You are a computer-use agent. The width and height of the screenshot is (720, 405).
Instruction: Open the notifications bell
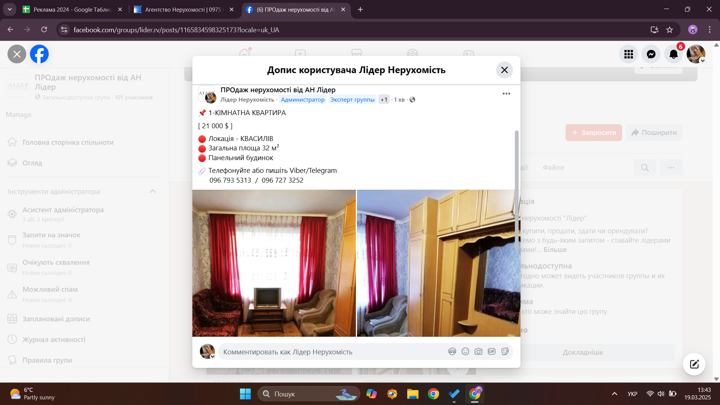click(x=673, y=54)
